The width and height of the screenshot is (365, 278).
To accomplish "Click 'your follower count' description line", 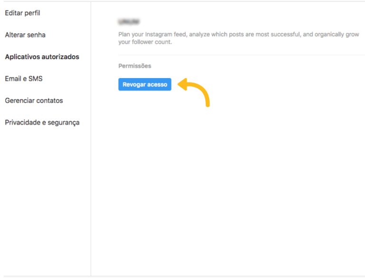I will 144,42.
